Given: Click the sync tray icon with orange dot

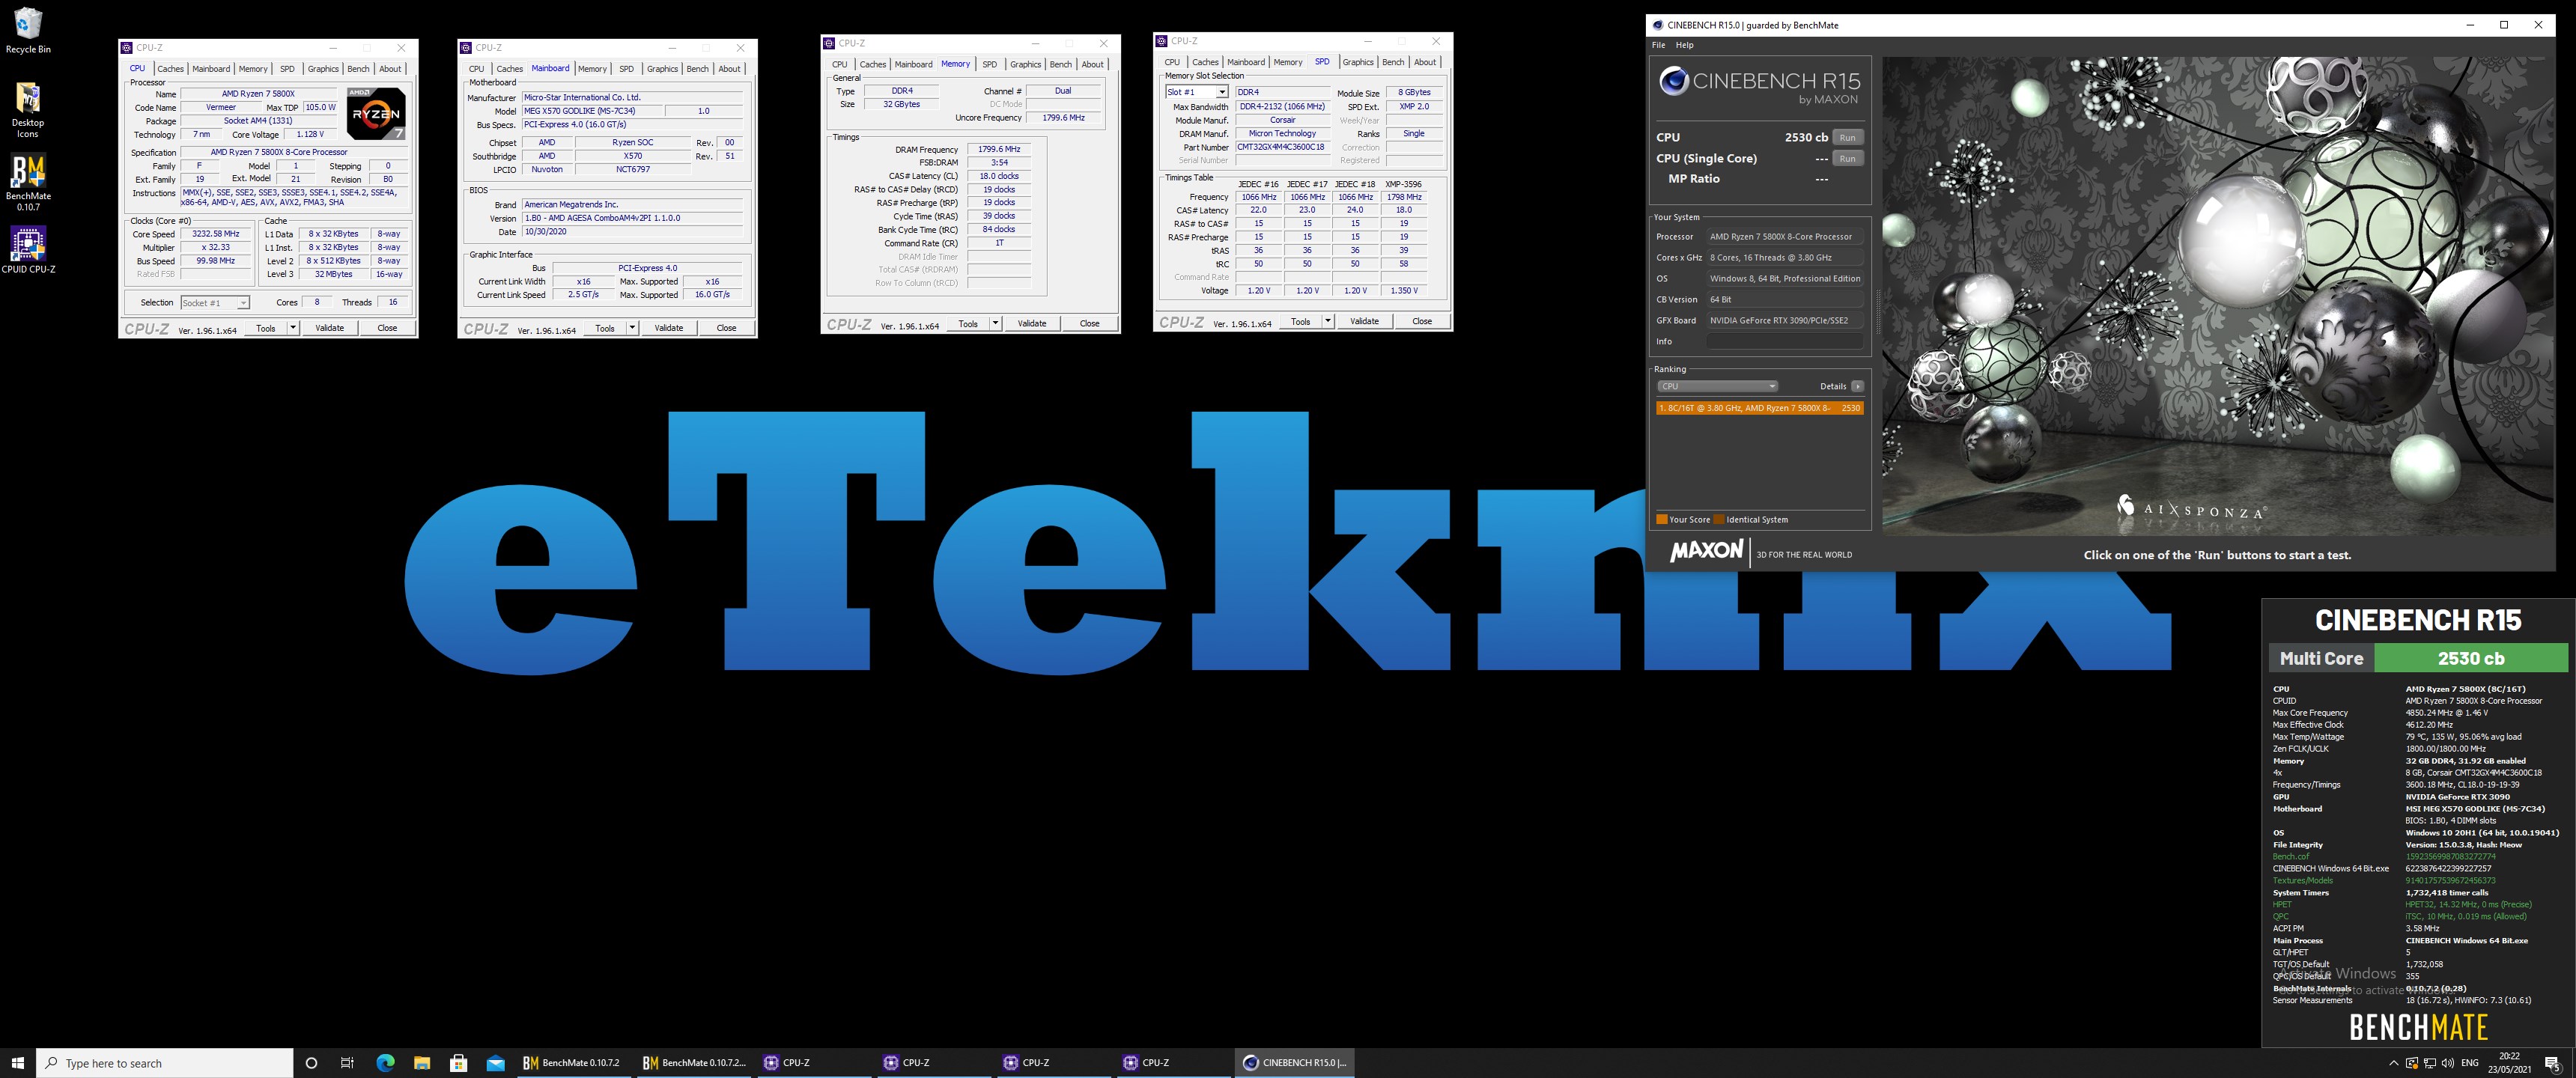Looking at the screenshot, I should pos(2411,1062).
